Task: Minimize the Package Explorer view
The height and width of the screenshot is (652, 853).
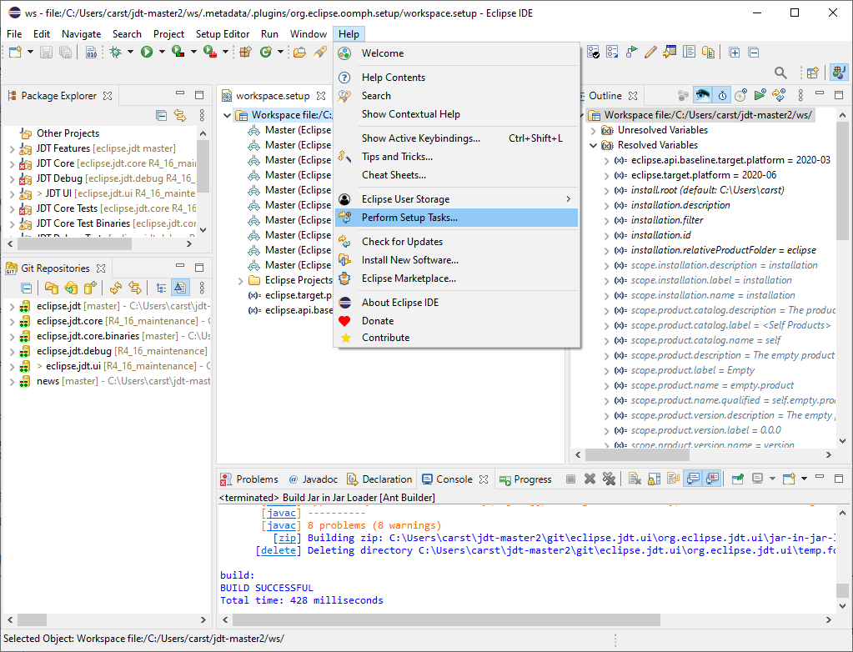Action: pos(180,93)
